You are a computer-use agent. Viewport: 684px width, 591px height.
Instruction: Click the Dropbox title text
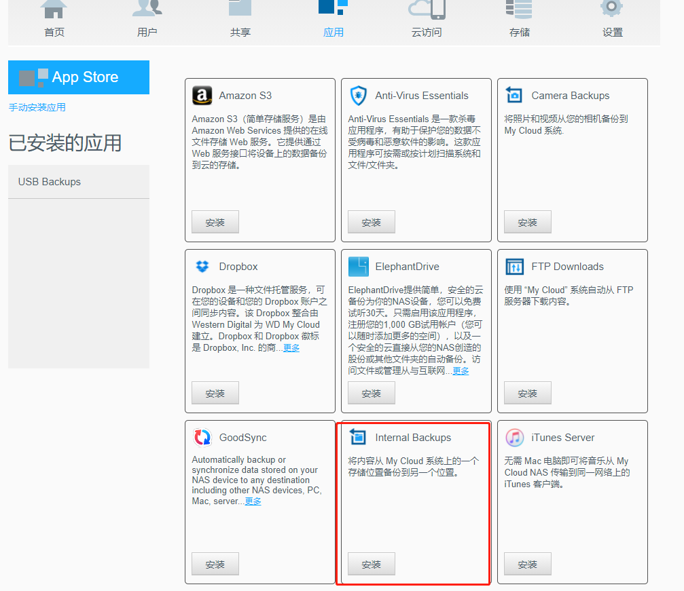point(238,266)
